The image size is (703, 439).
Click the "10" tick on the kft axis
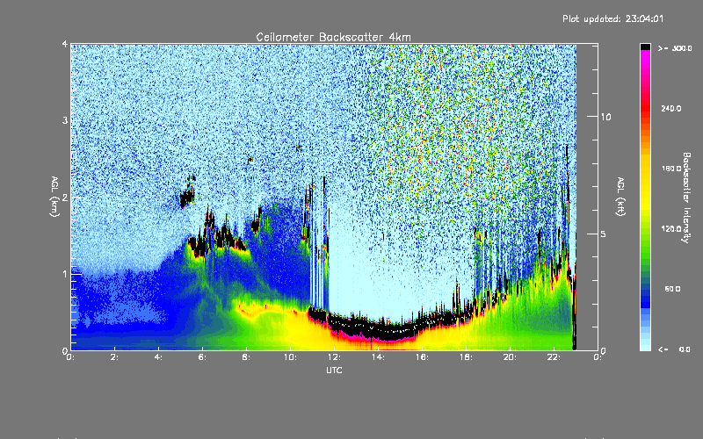(605, 117)
